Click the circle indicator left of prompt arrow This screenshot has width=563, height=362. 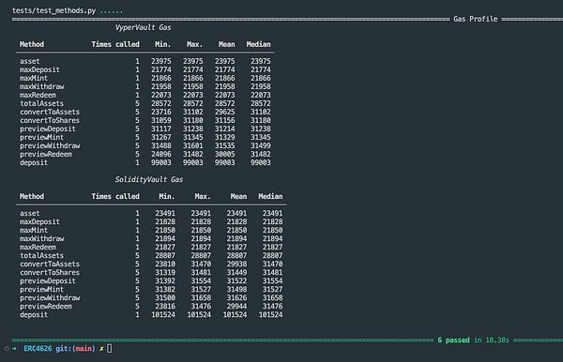click(7, 349)
